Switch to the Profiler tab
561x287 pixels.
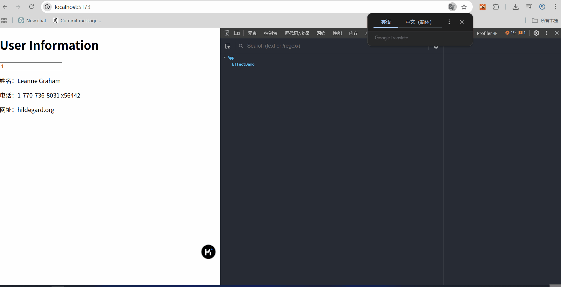(487, 33)
